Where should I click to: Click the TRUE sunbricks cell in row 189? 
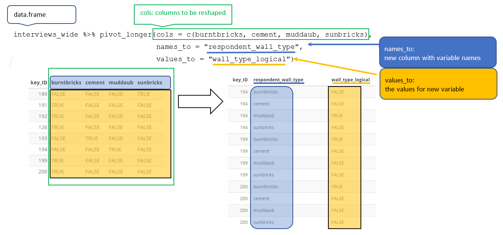click(x=144, y=94)
